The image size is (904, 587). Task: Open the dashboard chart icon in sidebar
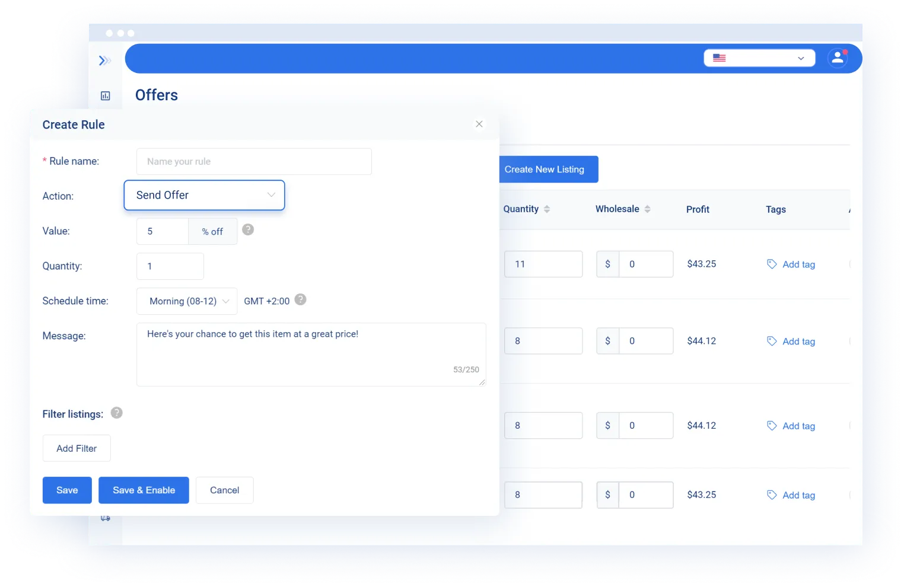106,96
